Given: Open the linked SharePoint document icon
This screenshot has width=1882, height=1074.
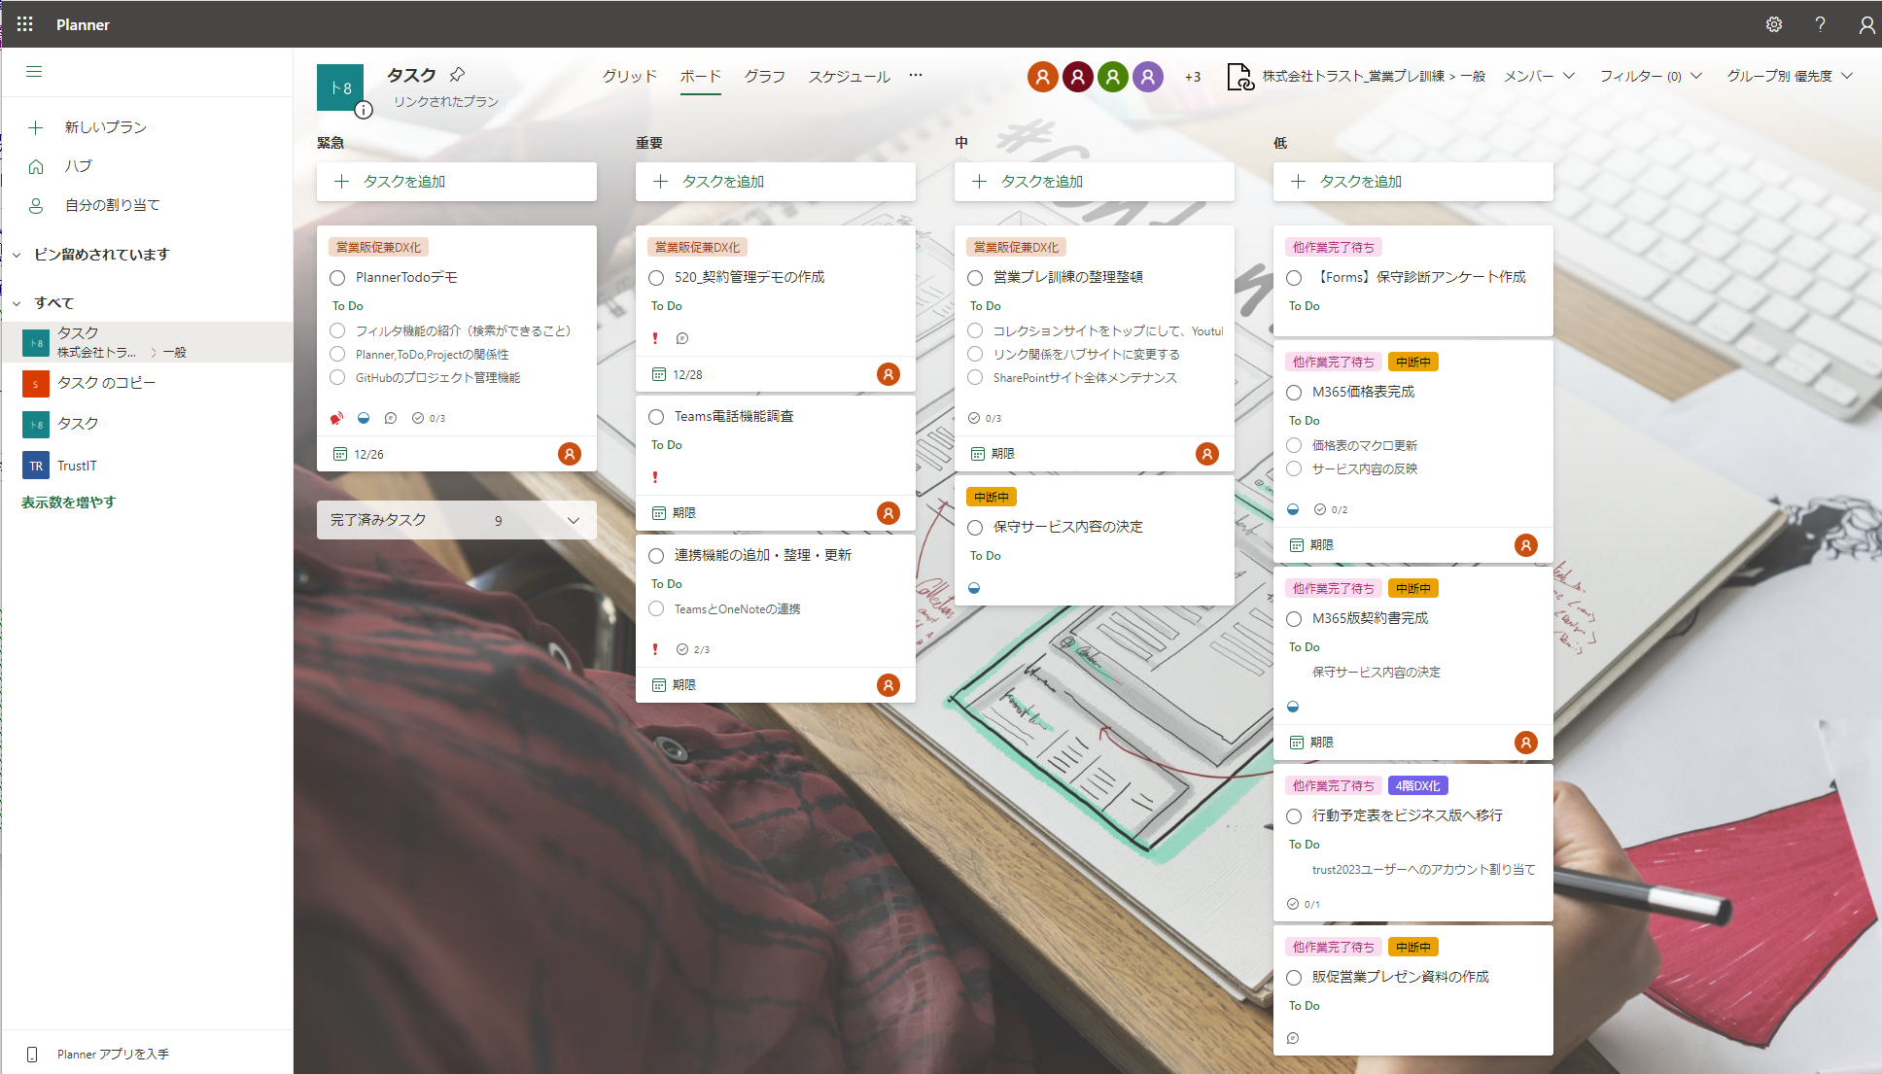Looking at the screenshot, I should tap(1240, 77).
